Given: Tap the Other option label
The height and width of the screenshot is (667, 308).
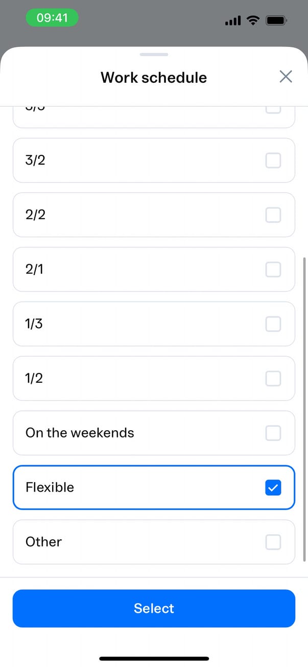Looking at the screenshot, I should tap(43, 542).
